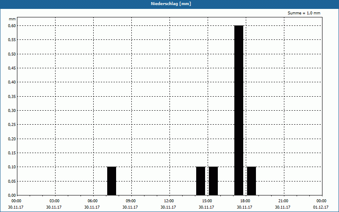Screen dimensions: 339x212
Task: Click the '12:00' time axis label
Action: click(x=169, y=201)
